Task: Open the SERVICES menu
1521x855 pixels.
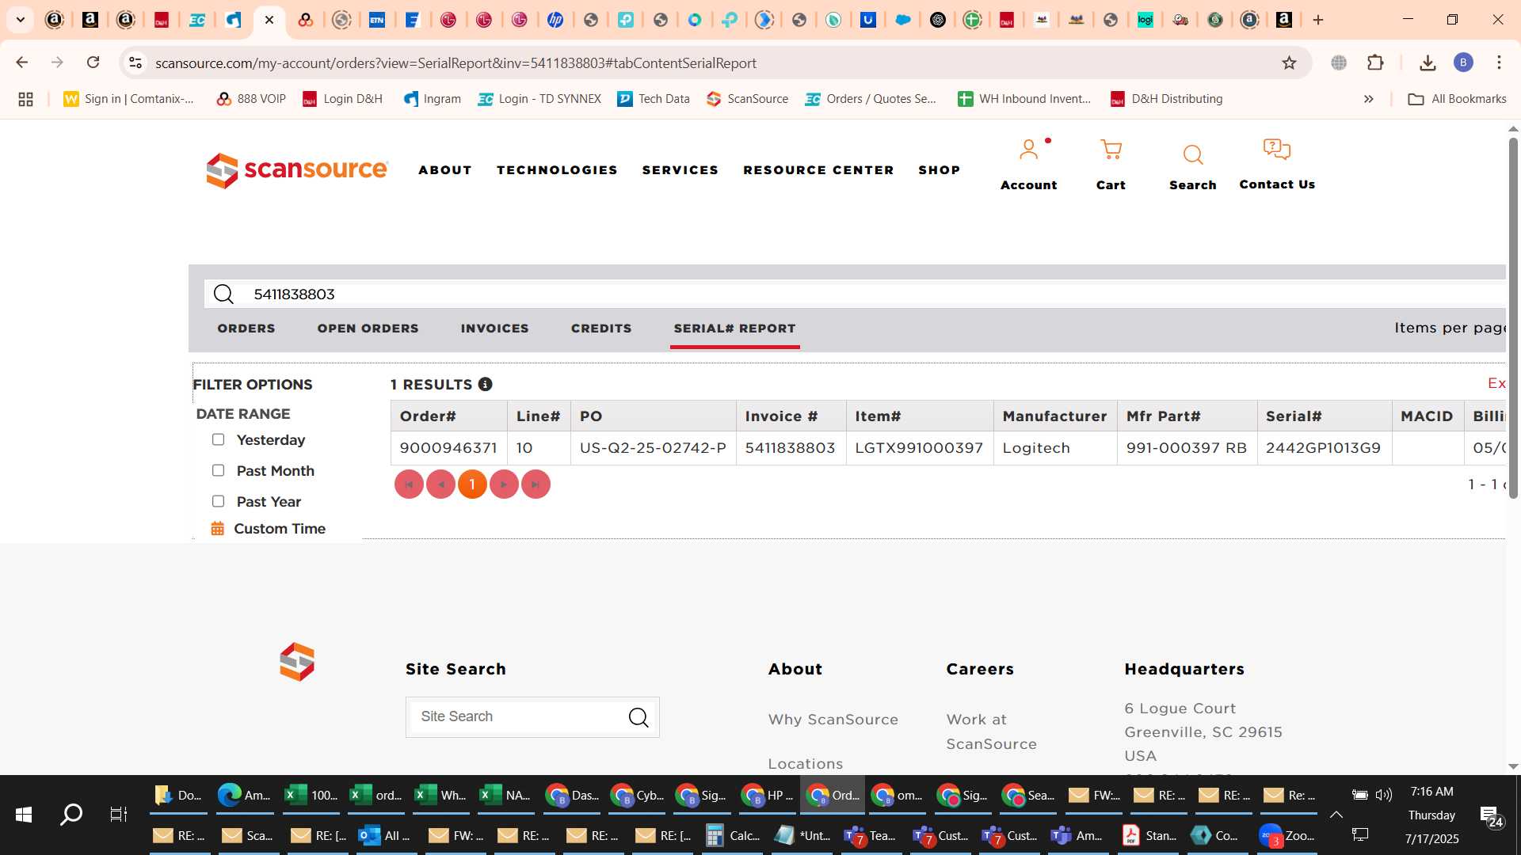Action: pyautogui.click(x=680, y=170)
